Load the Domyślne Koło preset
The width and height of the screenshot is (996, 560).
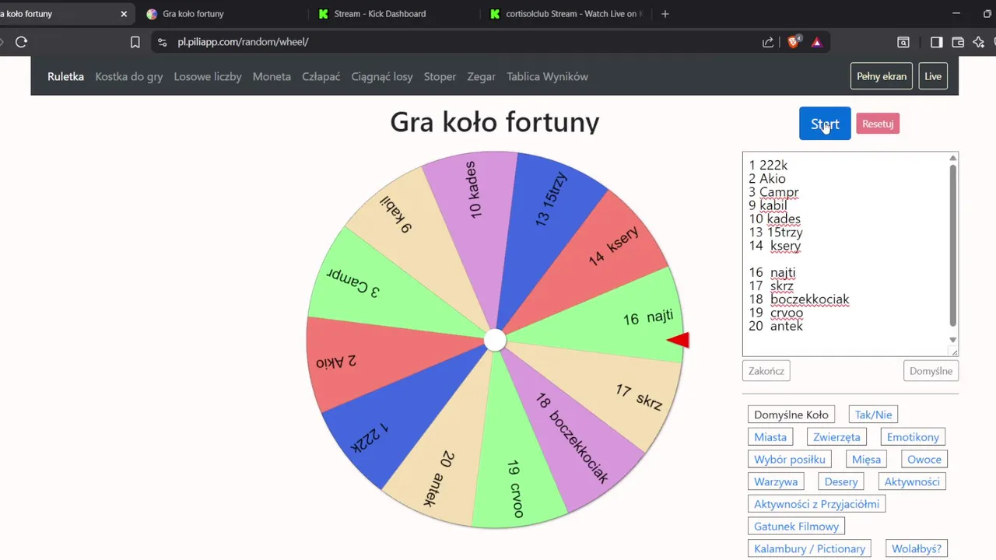[791, 415]
